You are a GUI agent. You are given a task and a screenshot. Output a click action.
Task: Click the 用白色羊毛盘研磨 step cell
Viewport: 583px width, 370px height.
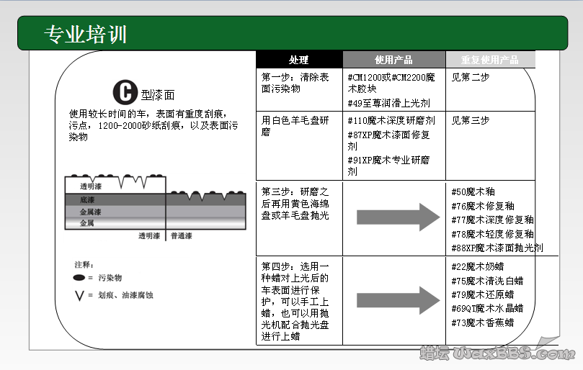295,126
